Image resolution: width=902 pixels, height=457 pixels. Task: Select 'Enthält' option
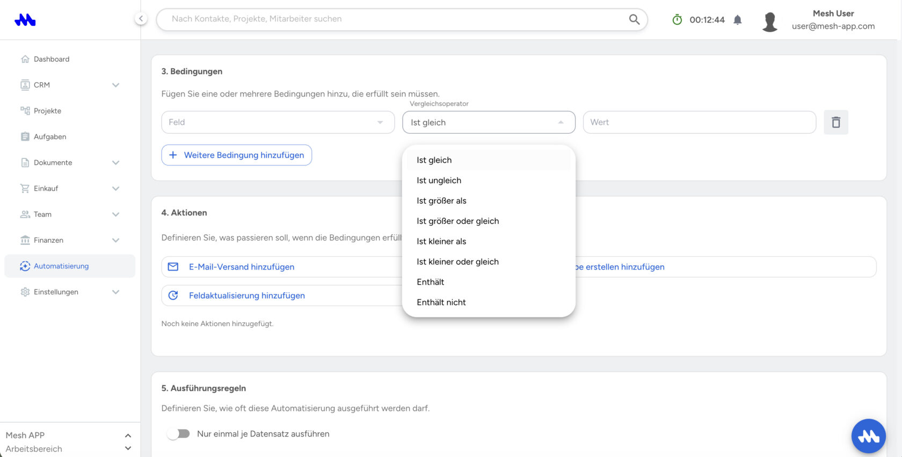click(x=489, y=282)
